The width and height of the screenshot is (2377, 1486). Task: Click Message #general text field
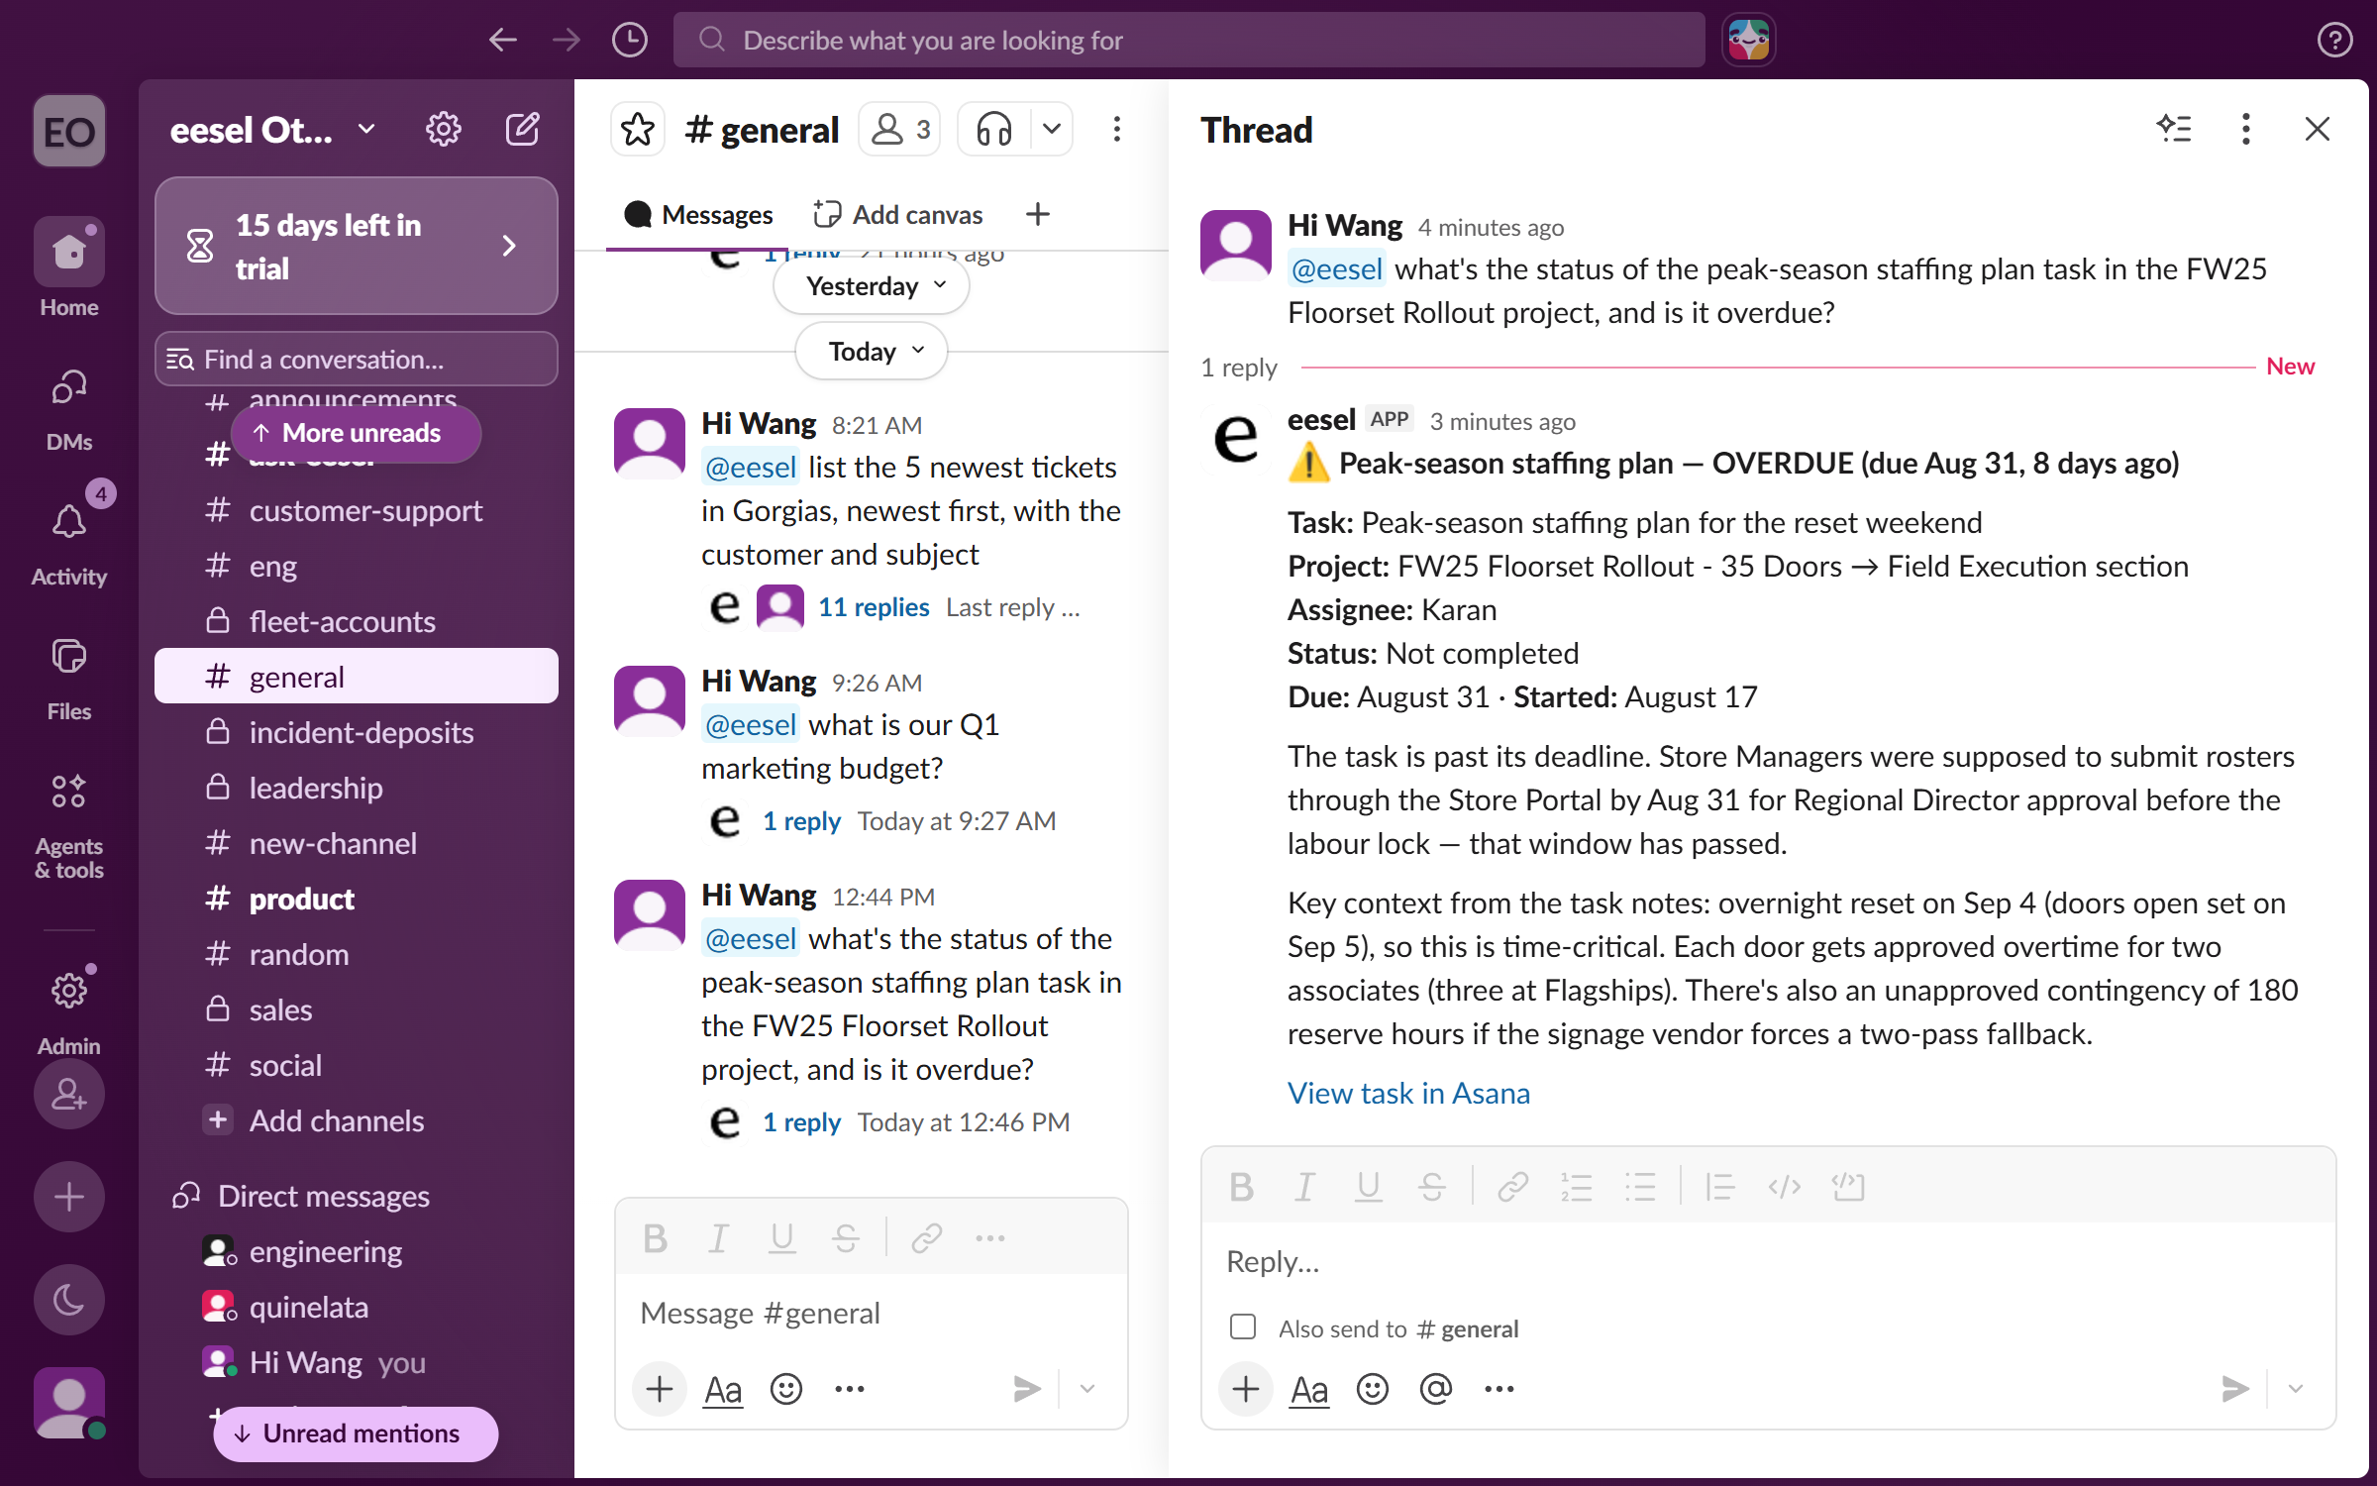[872, 1314]
